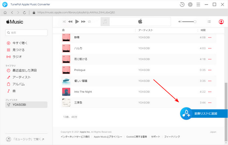Viewport: 228px width, 145px height.
Task: Open more options for 夜に駆ける
Action: click(x=210, y=59)
